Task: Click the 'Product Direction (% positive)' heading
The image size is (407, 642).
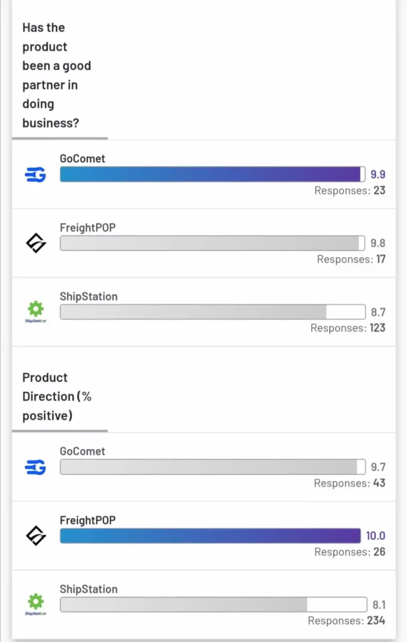Action: (57, 396)
